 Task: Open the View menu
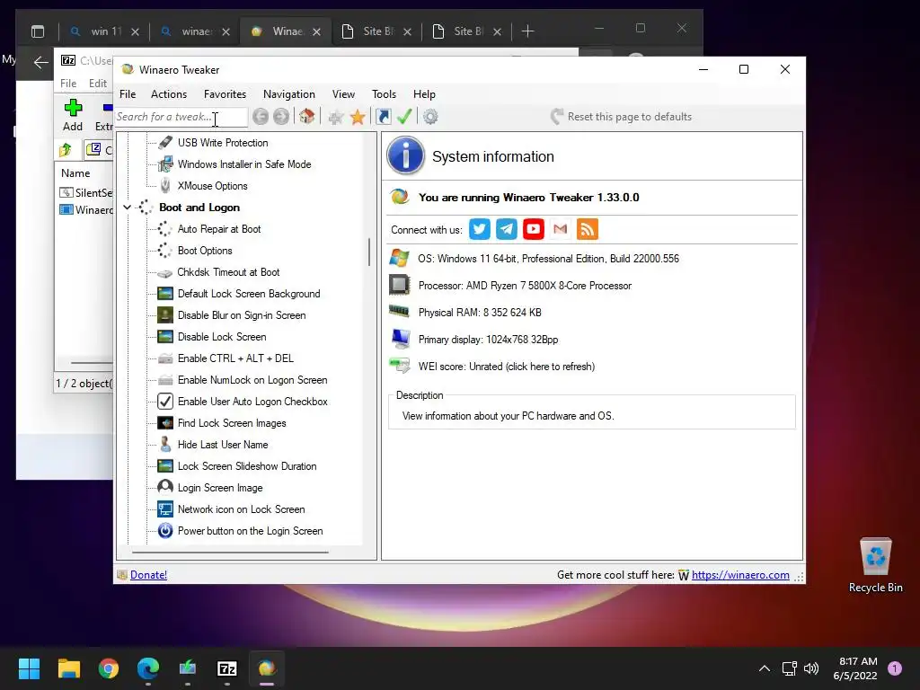(343, 93)
